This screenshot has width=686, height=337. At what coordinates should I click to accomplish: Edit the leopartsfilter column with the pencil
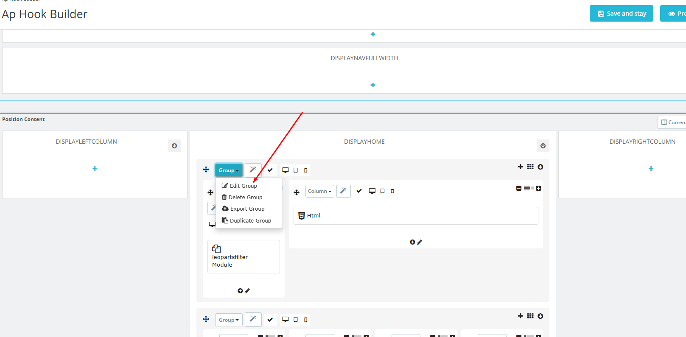pyautogui.click(x=247, y=291)
